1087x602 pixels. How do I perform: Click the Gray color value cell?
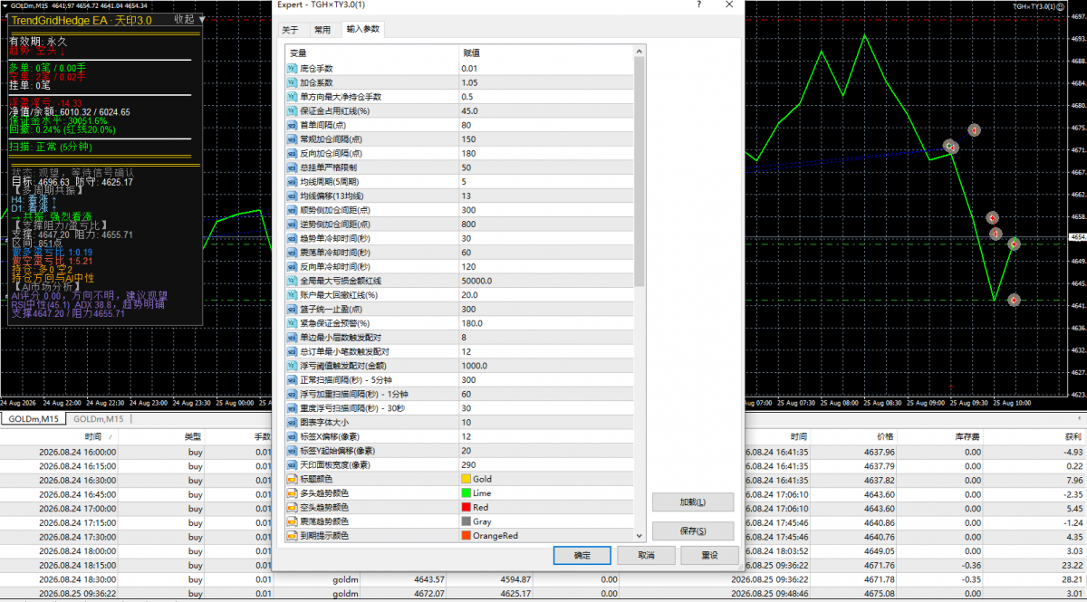[x=546, y=521]
